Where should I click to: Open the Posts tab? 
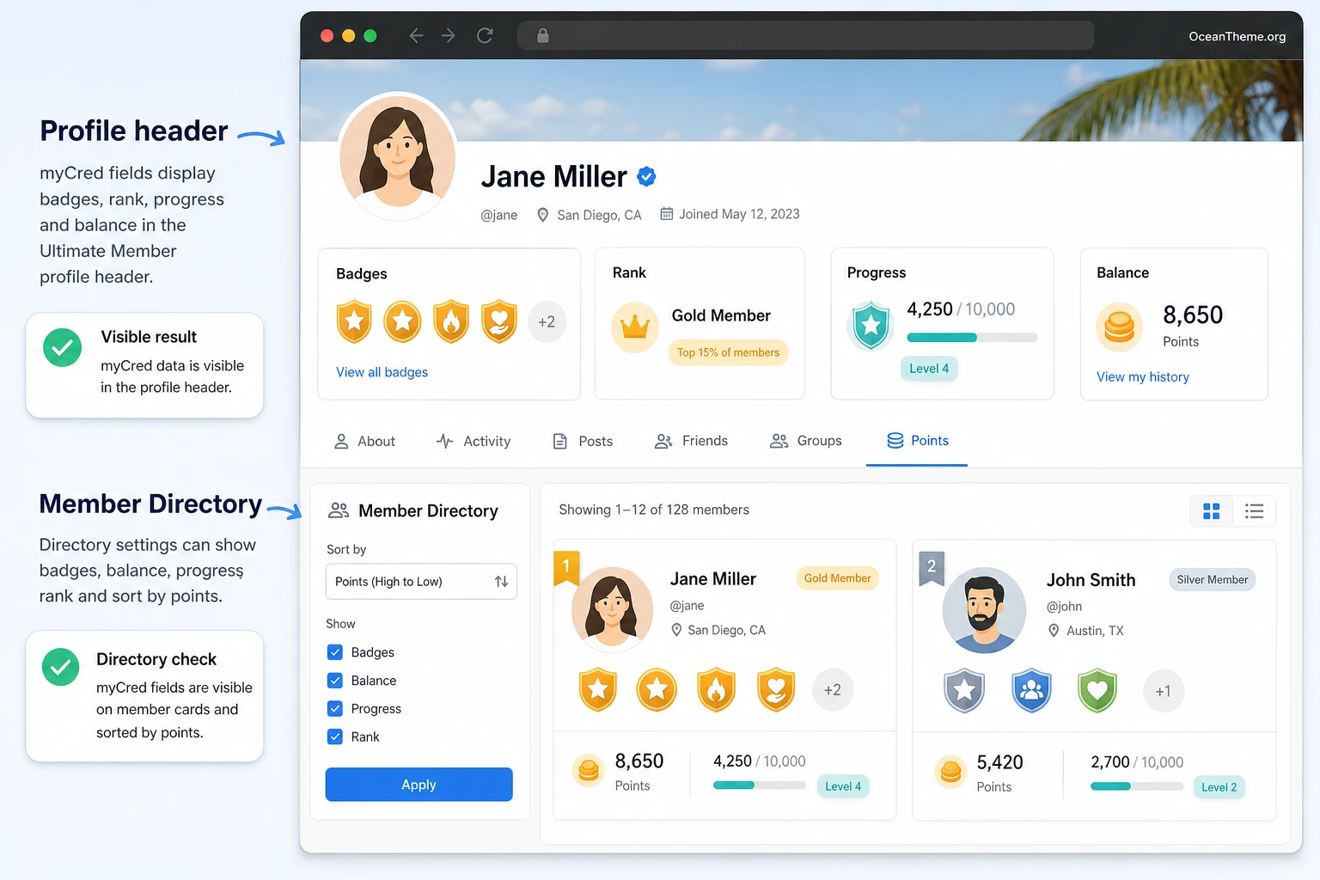[583, 441]
